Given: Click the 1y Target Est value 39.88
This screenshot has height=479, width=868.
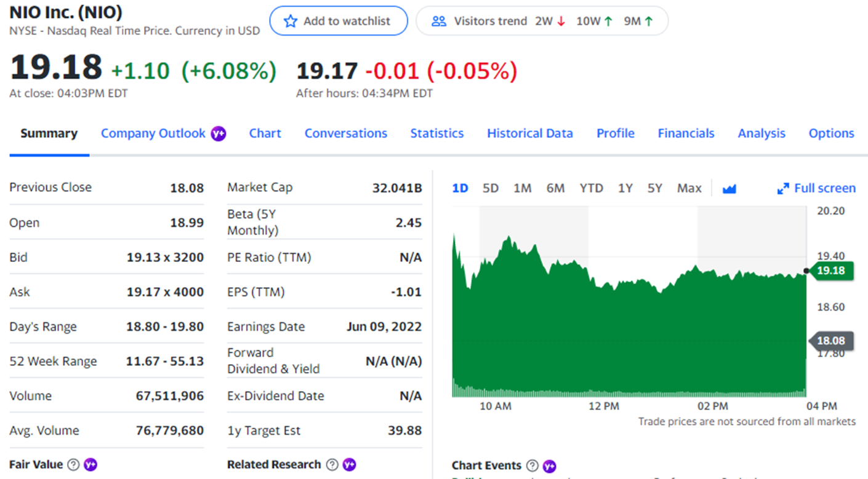Looking at the screenshot, I should pyautogui.click(x=405, y=430).
